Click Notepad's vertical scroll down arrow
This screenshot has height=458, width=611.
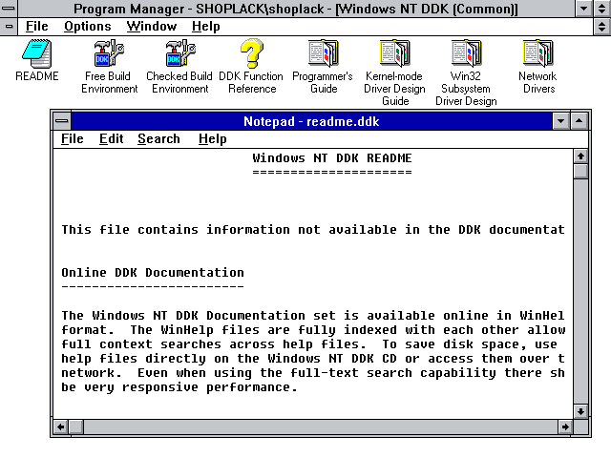pos(580,411)
